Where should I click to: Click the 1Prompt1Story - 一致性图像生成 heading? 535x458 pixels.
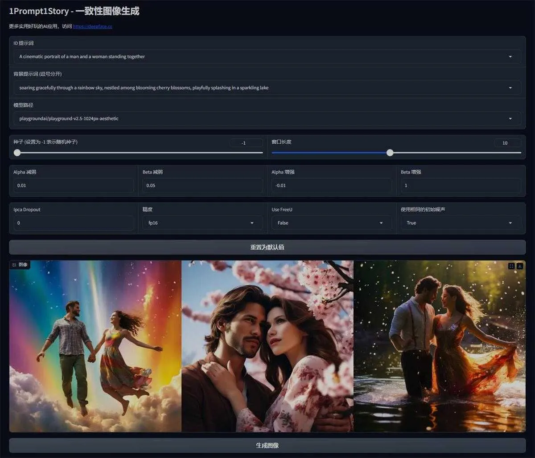[74, 11]
